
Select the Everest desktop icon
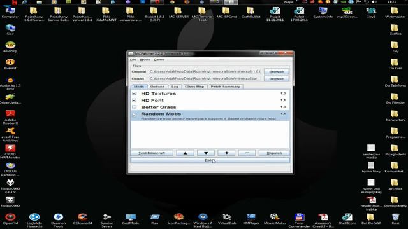[x=10, y=64]
